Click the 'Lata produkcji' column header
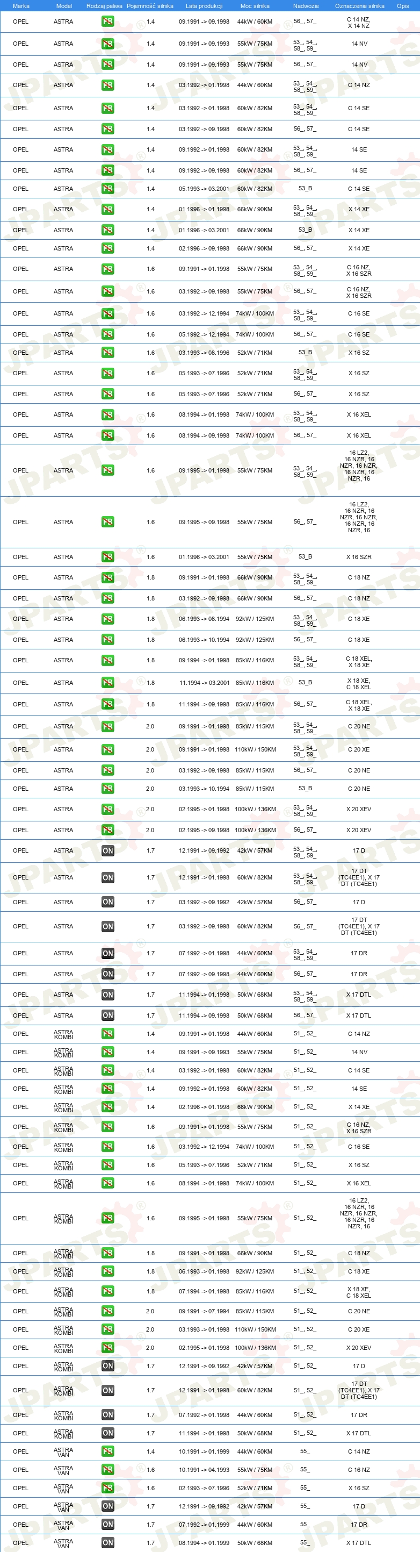 204,6
